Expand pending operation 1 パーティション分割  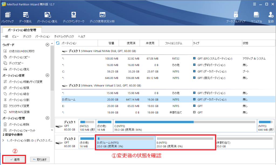point(3,140)
